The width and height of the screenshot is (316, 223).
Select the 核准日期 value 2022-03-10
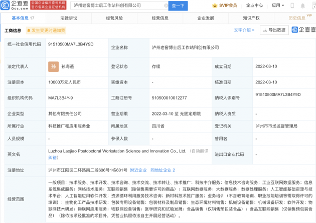266,82
